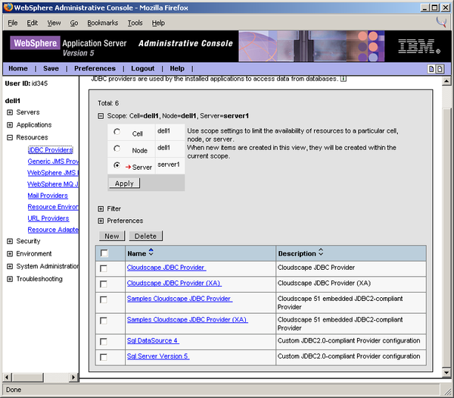Open the Sql Server Version 5 link

pyautogui.click(x=158, y=356)
